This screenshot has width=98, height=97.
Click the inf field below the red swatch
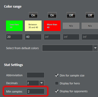(x=52, y=37)
